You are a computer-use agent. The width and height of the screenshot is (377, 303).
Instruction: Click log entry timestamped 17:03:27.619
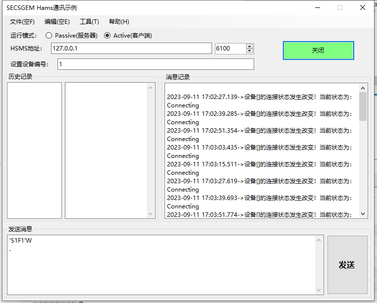pos(260,185)
